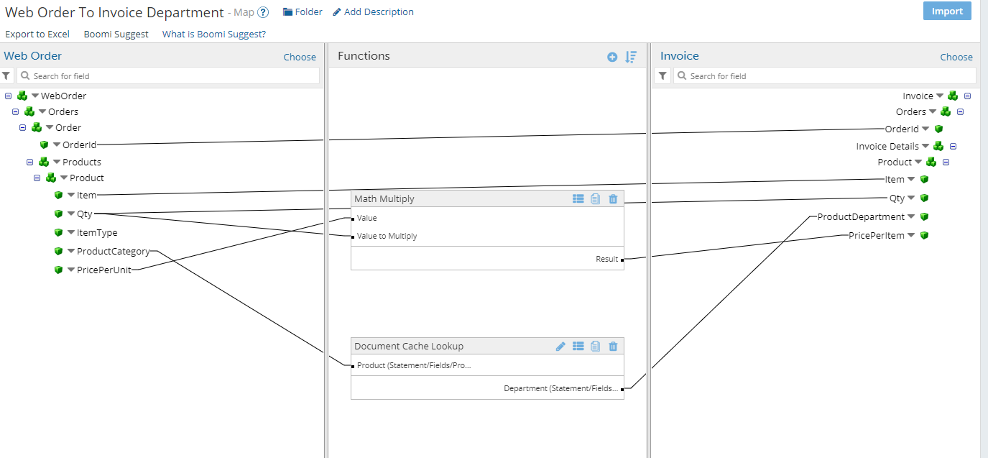Toggle the field filter on Web Order panel
Viewport: 988px width, 458px height.
[6, 75]
